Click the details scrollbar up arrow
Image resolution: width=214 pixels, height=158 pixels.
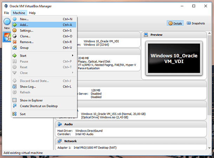(x=209, y=33)
